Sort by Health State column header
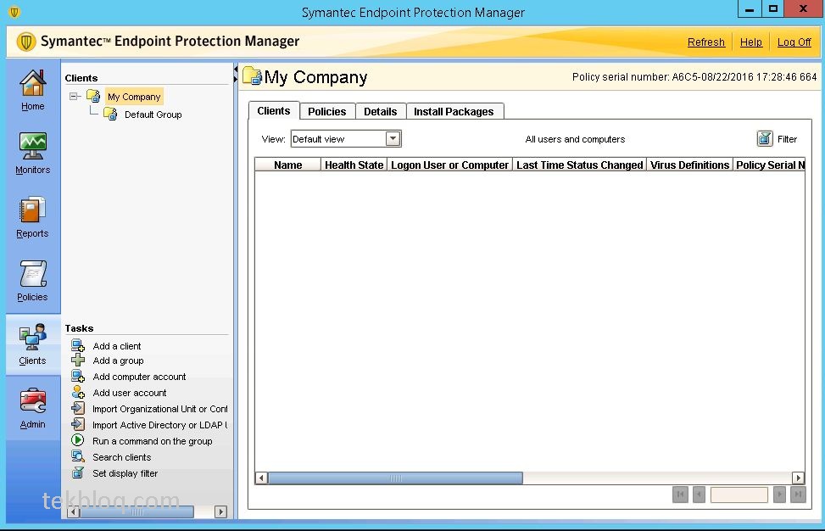Viewport: 825px width, 531px height. click(x=354, y=165)
